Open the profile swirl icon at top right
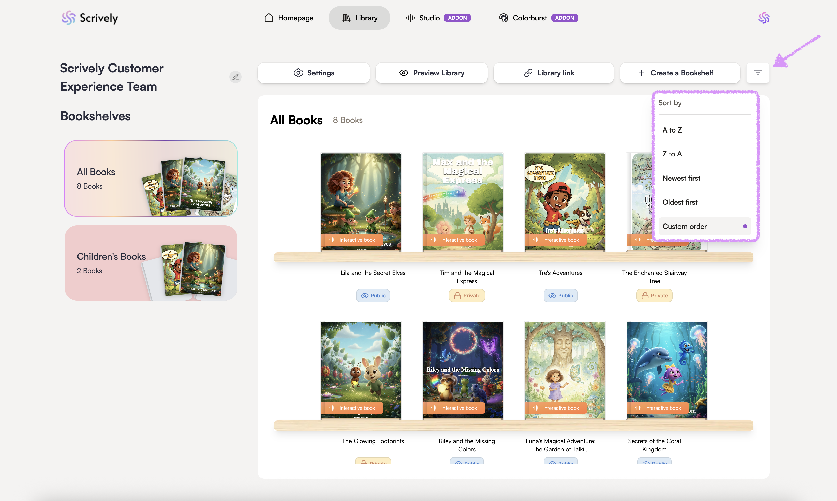837x501 pixels. pos(764,18)
